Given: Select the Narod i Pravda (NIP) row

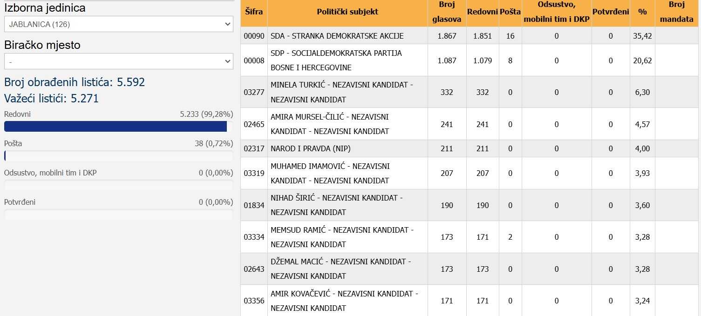Looking at the screenshot, I should pyautogui.click(x=310, y=149).
